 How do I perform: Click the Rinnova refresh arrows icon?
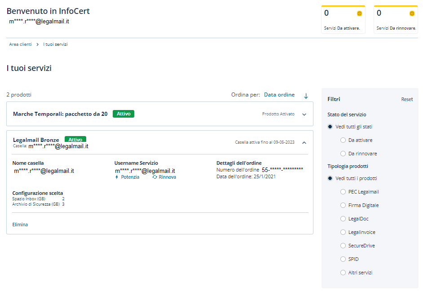[155, 177]
